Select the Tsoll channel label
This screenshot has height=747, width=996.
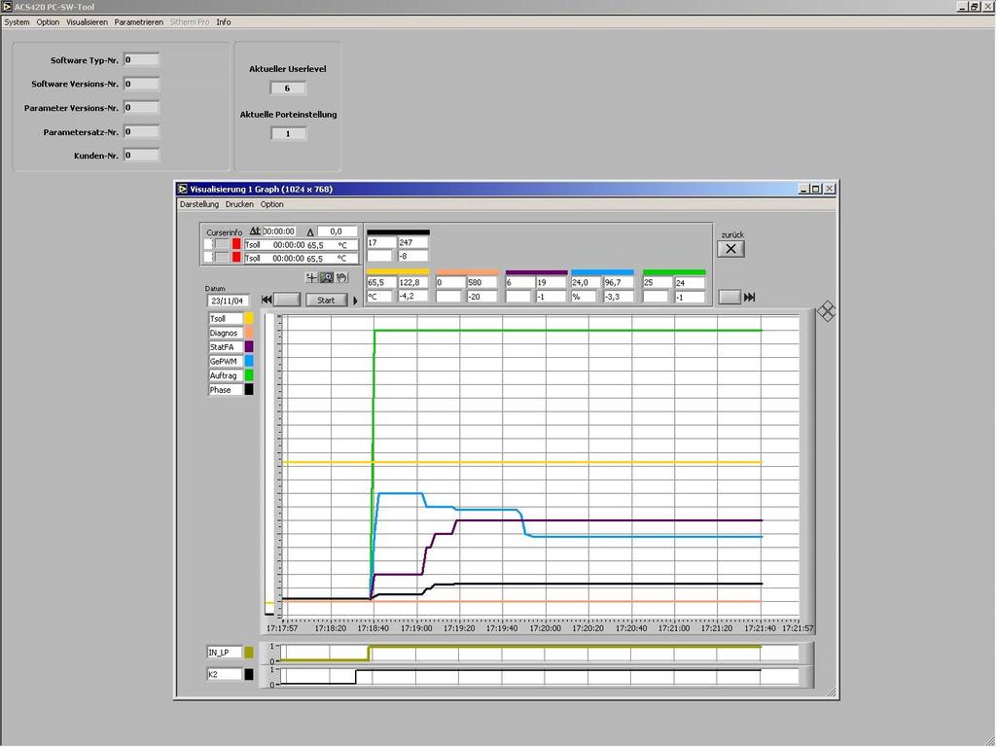point(226,318)
